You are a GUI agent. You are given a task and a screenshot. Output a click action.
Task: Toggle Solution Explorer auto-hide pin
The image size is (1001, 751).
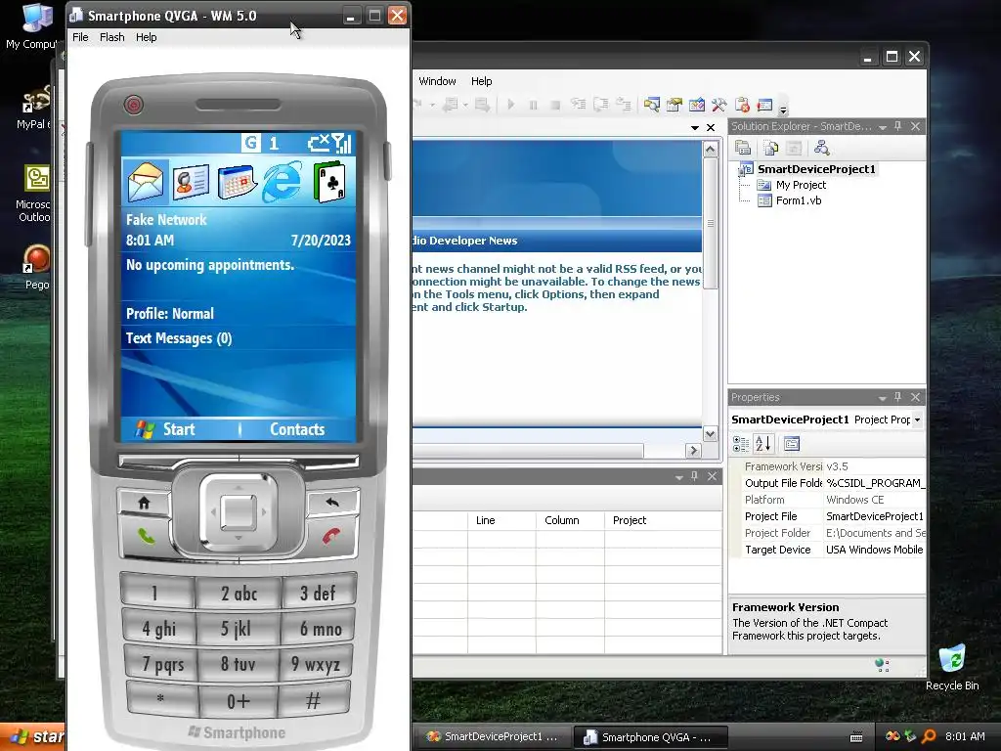(898, 126)
